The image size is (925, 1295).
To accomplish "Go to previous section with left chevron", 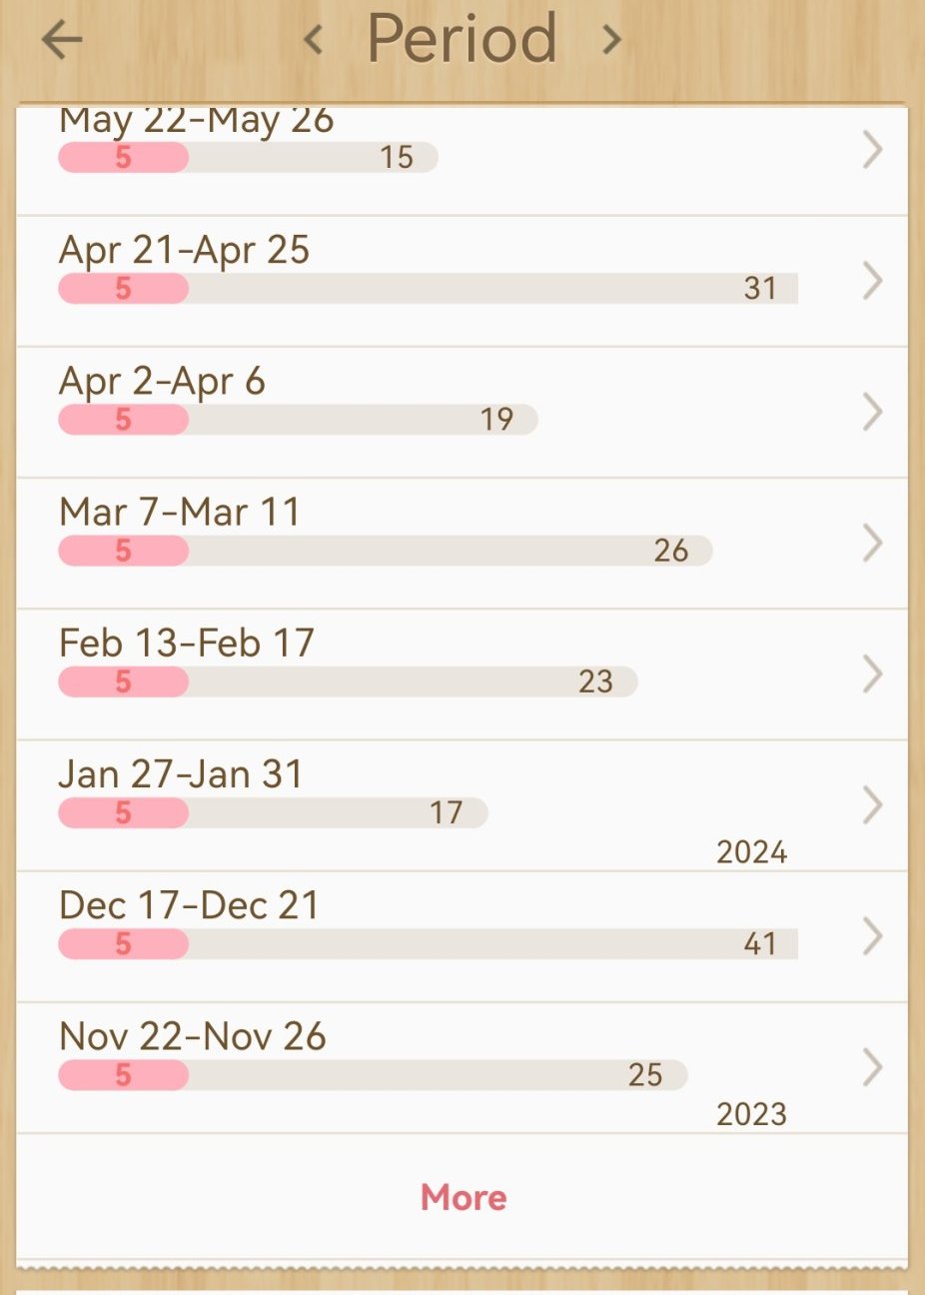I will (313, 40).
